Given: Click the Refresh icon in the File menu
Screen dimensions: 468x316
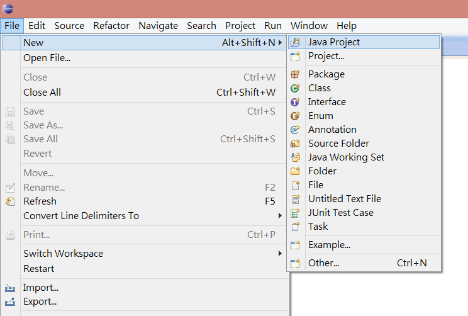Looking at the screenshot, I should pos(10,201).
